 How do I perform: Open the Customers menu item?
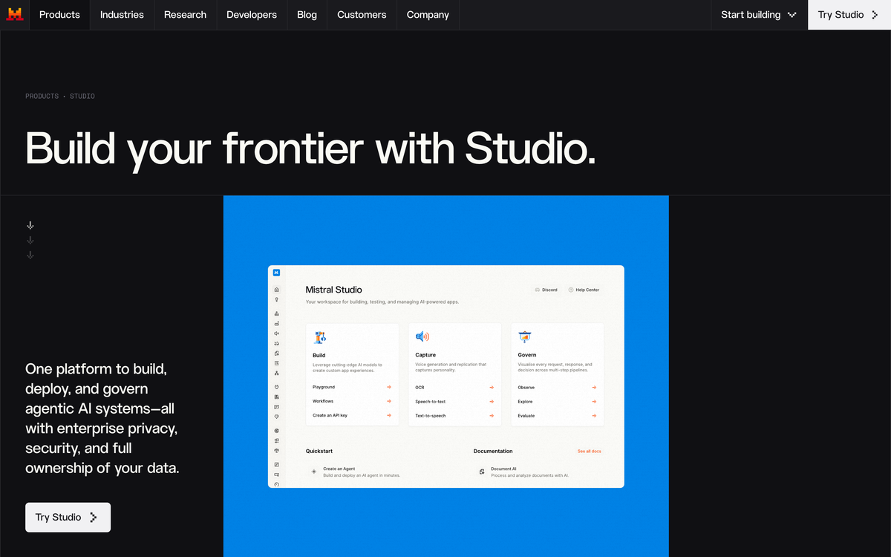pos(362,15)
